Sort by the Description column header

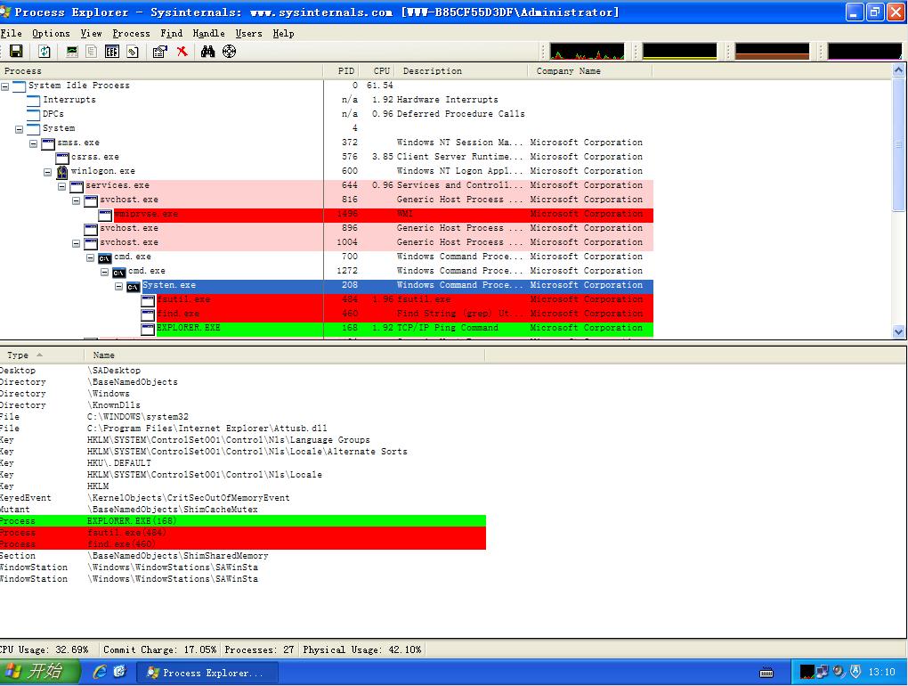click(461, 70)
